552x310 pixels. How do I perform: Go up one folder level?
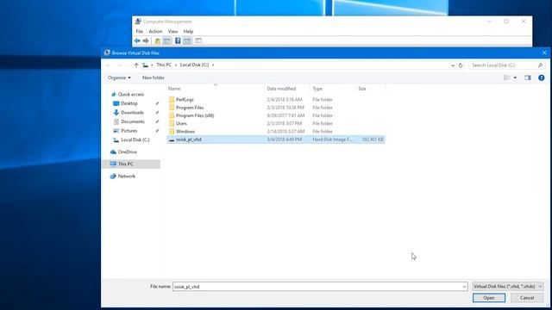click(136, 65)
